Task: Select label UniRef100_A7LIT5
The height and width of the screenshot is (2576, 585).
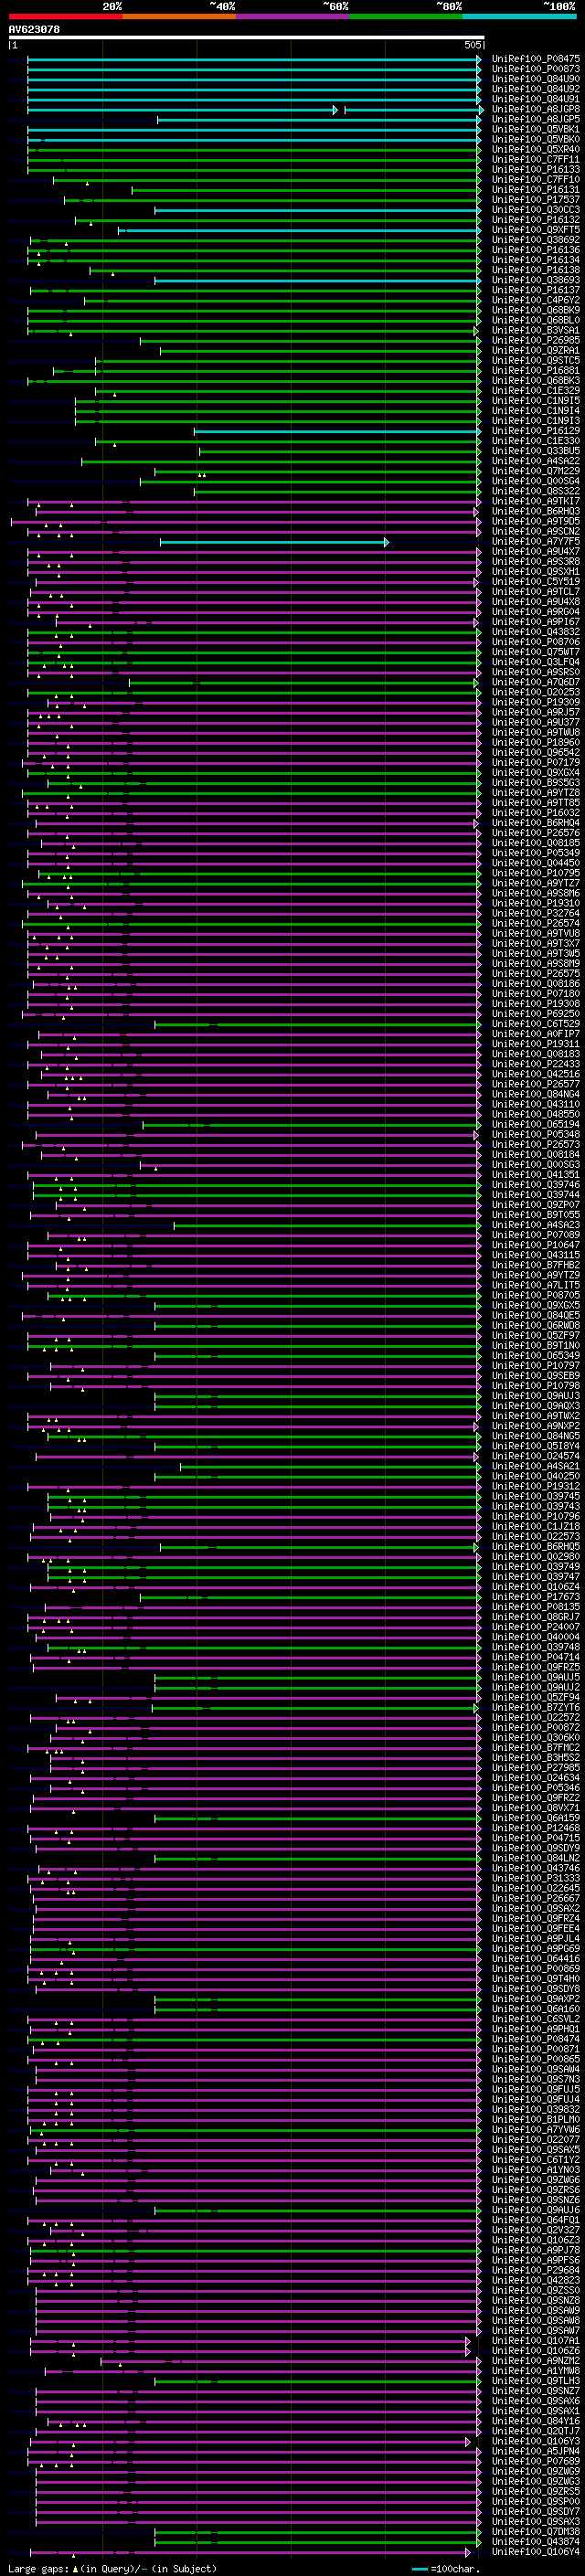Action: click(536, 1285)
